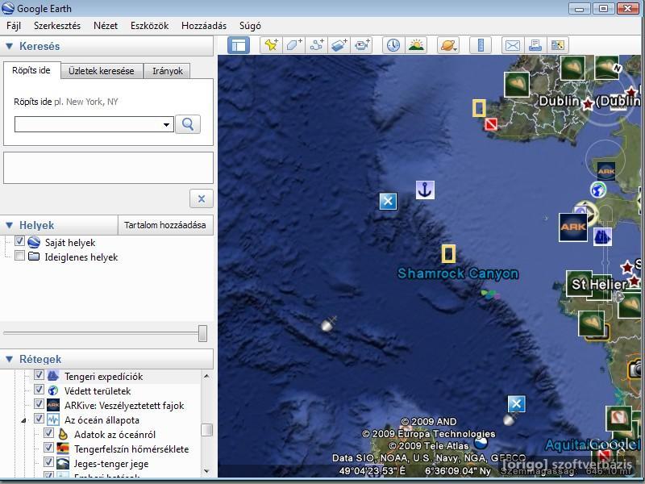Add a placemark with the pushpin tool

pos(271,45)
